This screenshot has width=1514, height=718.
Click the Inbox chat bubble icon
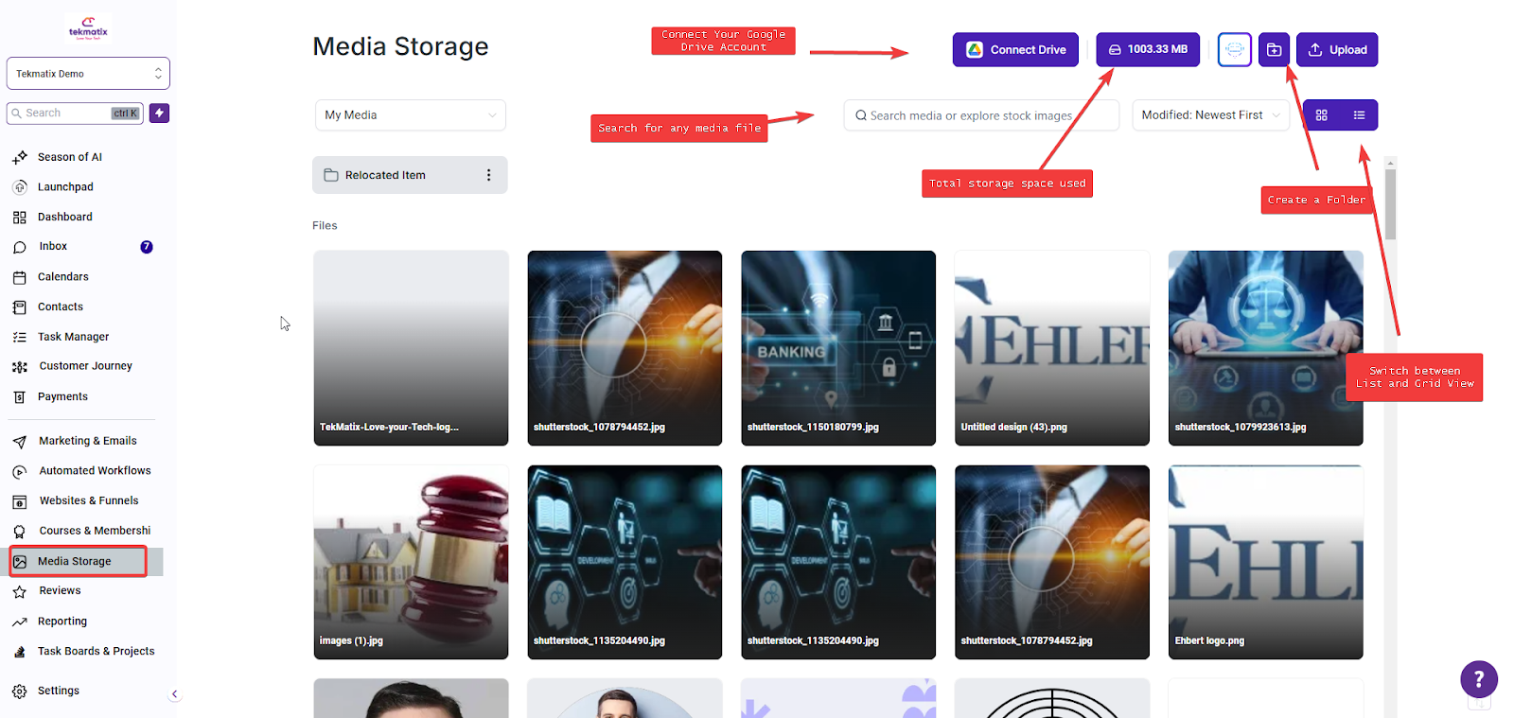click(20, 247)
